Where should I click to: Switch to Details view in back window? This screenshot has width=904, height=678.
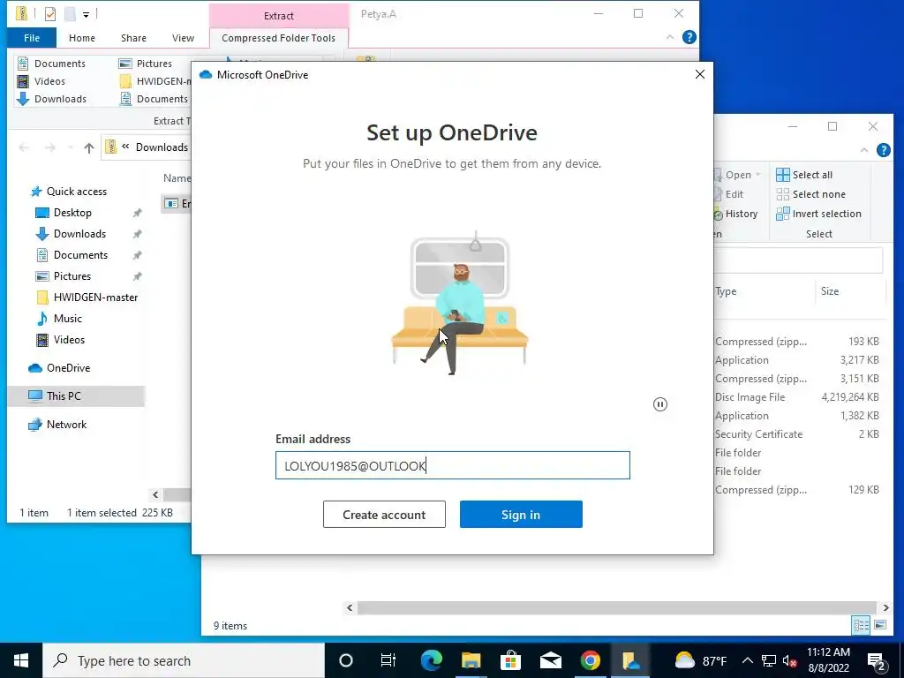point(862,625)
